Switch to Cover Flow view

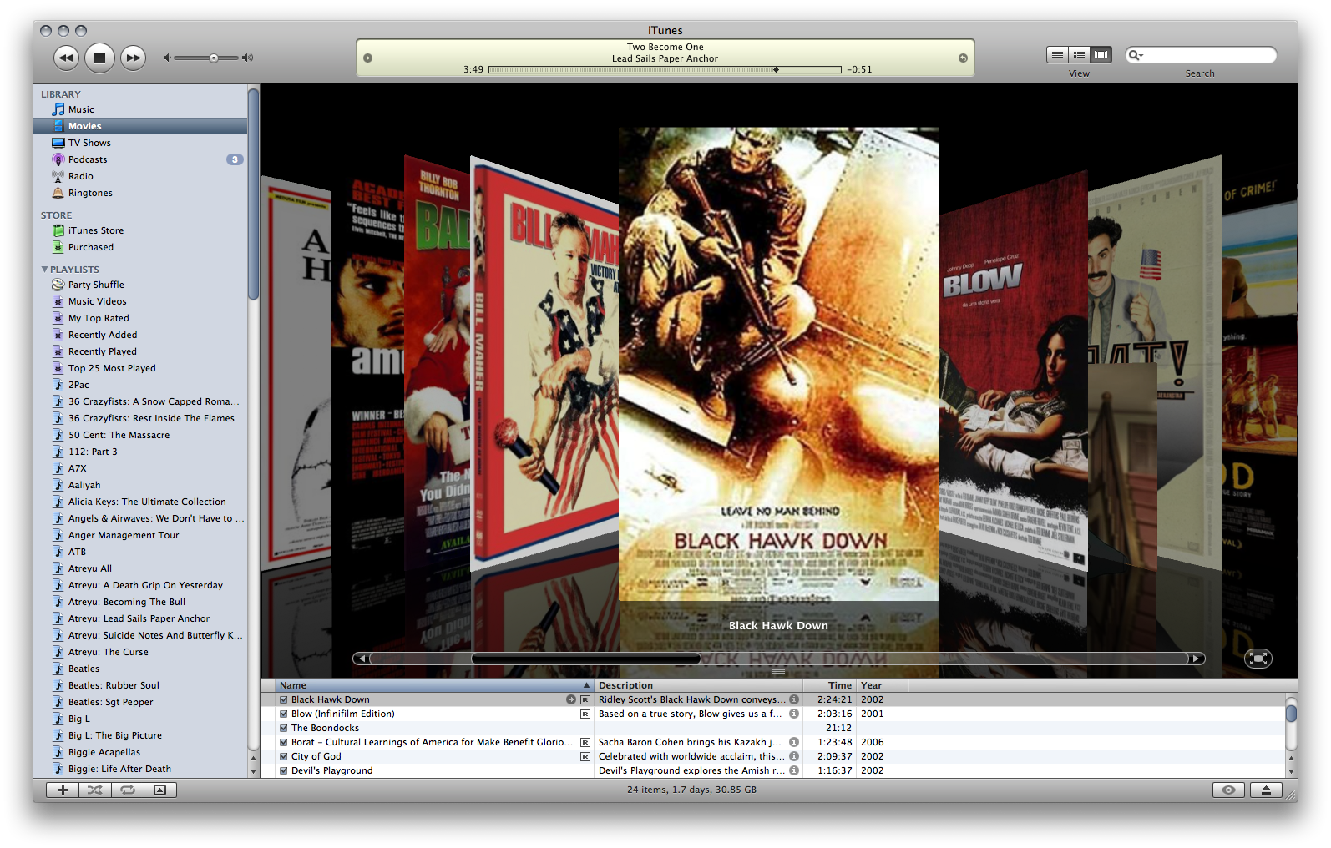[x=1101, y=54]
